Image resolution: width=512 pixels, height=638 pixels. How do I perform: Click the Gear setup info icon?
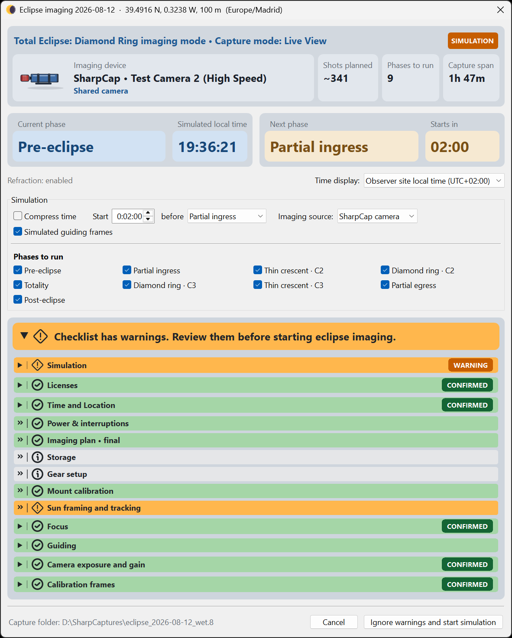tap(38, 474)
